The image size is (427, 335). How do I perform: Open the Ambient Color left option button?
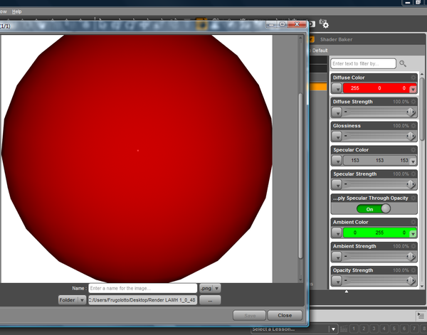coord(337,233)
